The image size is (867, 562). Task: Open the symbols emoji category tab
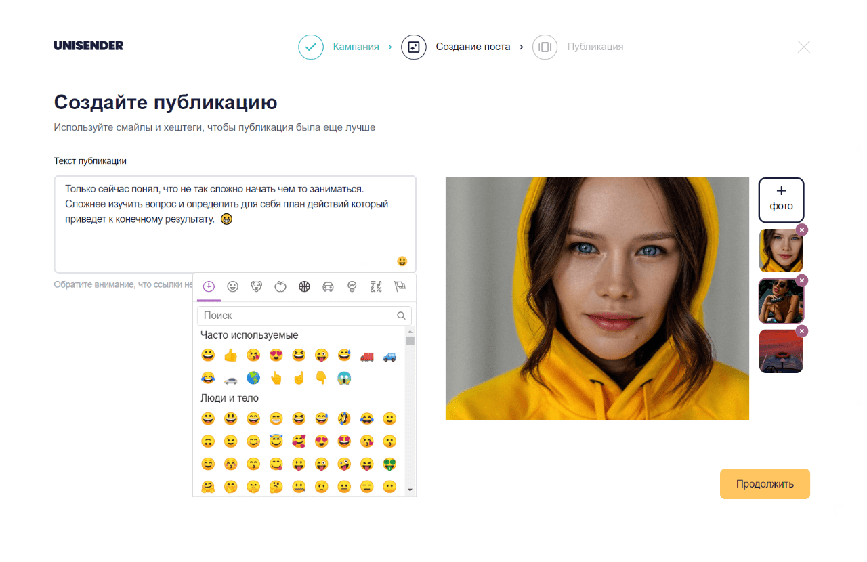(x=376, y=286)
